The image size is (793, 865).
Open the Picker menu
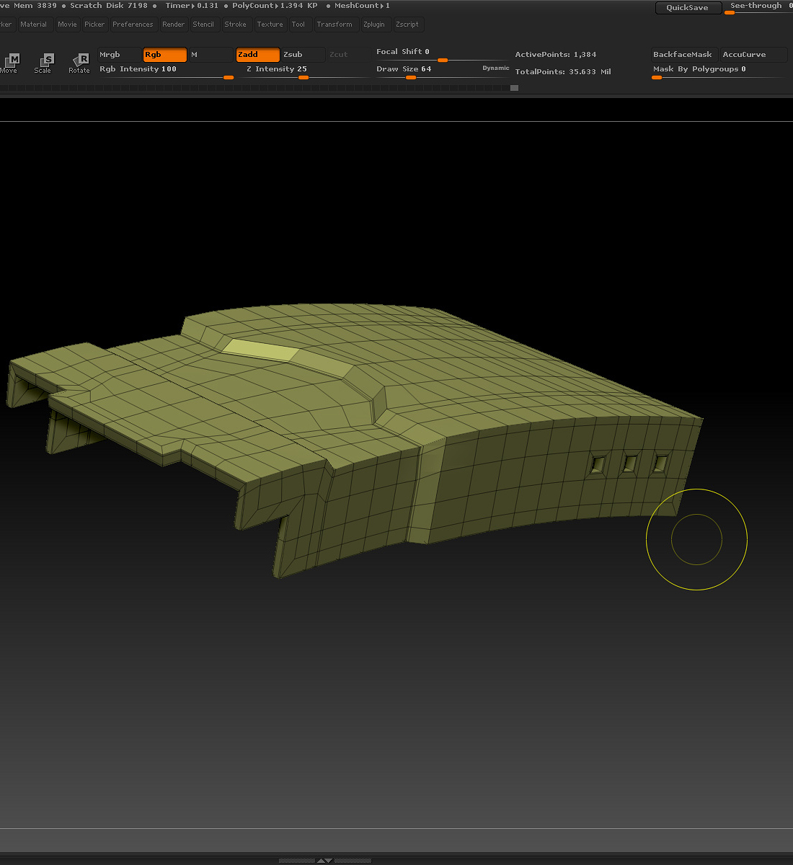coord(94,25)
